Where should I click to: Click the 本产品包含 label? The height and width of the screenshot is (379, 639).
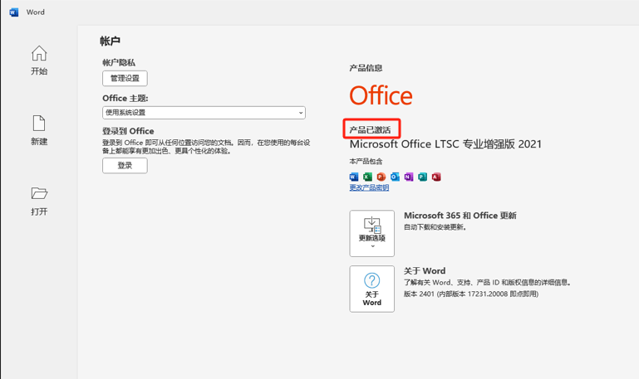(366, 162)
